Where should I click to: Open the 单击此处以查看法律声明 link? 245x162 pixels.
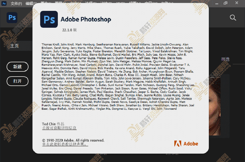coord(65,144)
